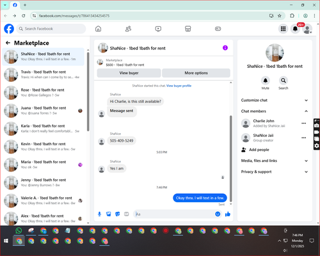Open the Gaming icon in top navigation
This screenshot has width=320, height=256.
coord(218,29)
